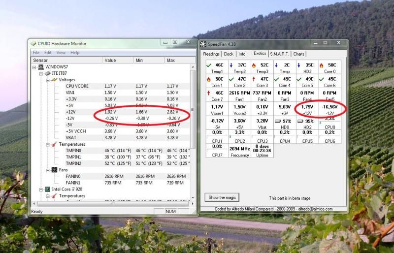Collapse Temperatures node under Intel Core i7
The height and width of the screenshot is (253, 394).
pos(48,196)
